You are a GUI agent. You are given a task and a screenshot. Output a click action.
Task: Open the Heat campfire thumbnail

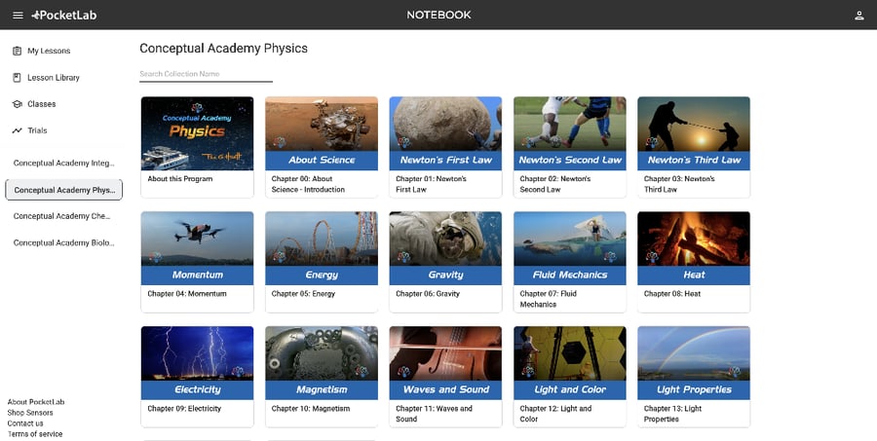[x=694, y=248]
